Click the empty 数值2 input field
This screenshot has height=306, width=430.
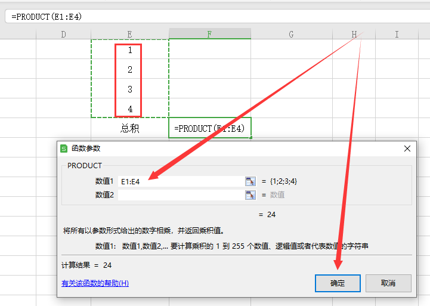[181, 195]
